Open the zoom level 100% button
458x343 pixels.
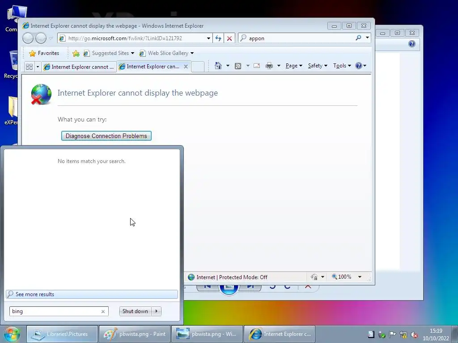(x=342, y=277)
